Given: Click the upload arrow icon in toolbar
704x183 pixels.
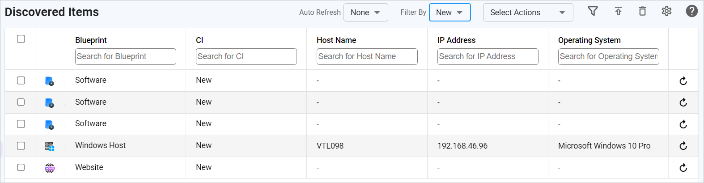Looking at the screenshot, I should (x=618, y=11).
